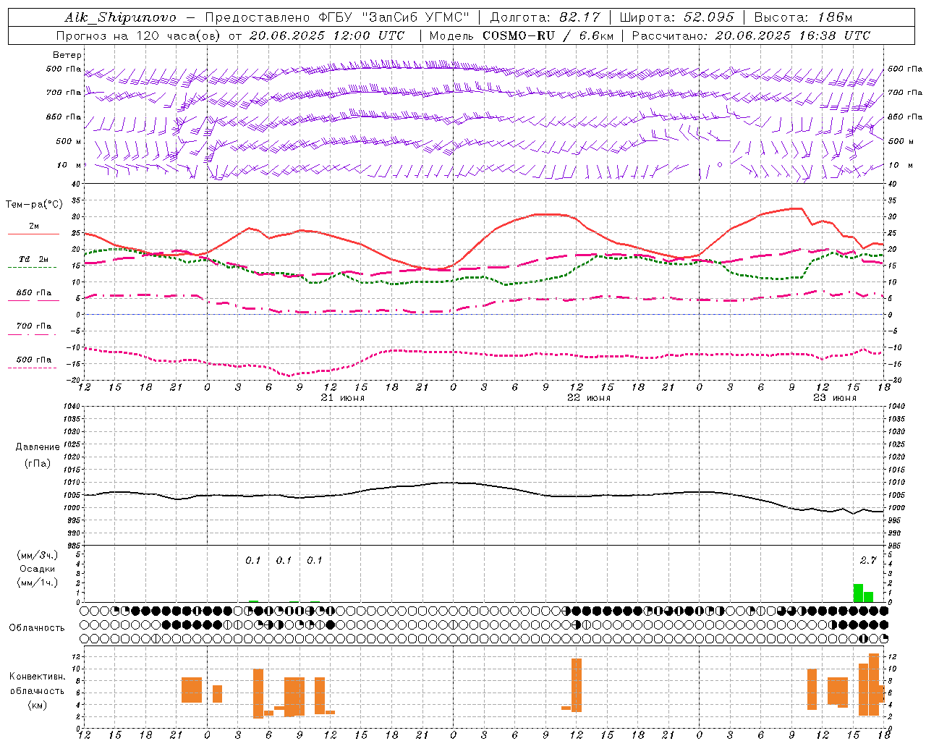Click the provider text ФГБУ "ЗапСиб УГМС"
This screenshot has width=926, height=741.
pos(394,17)
